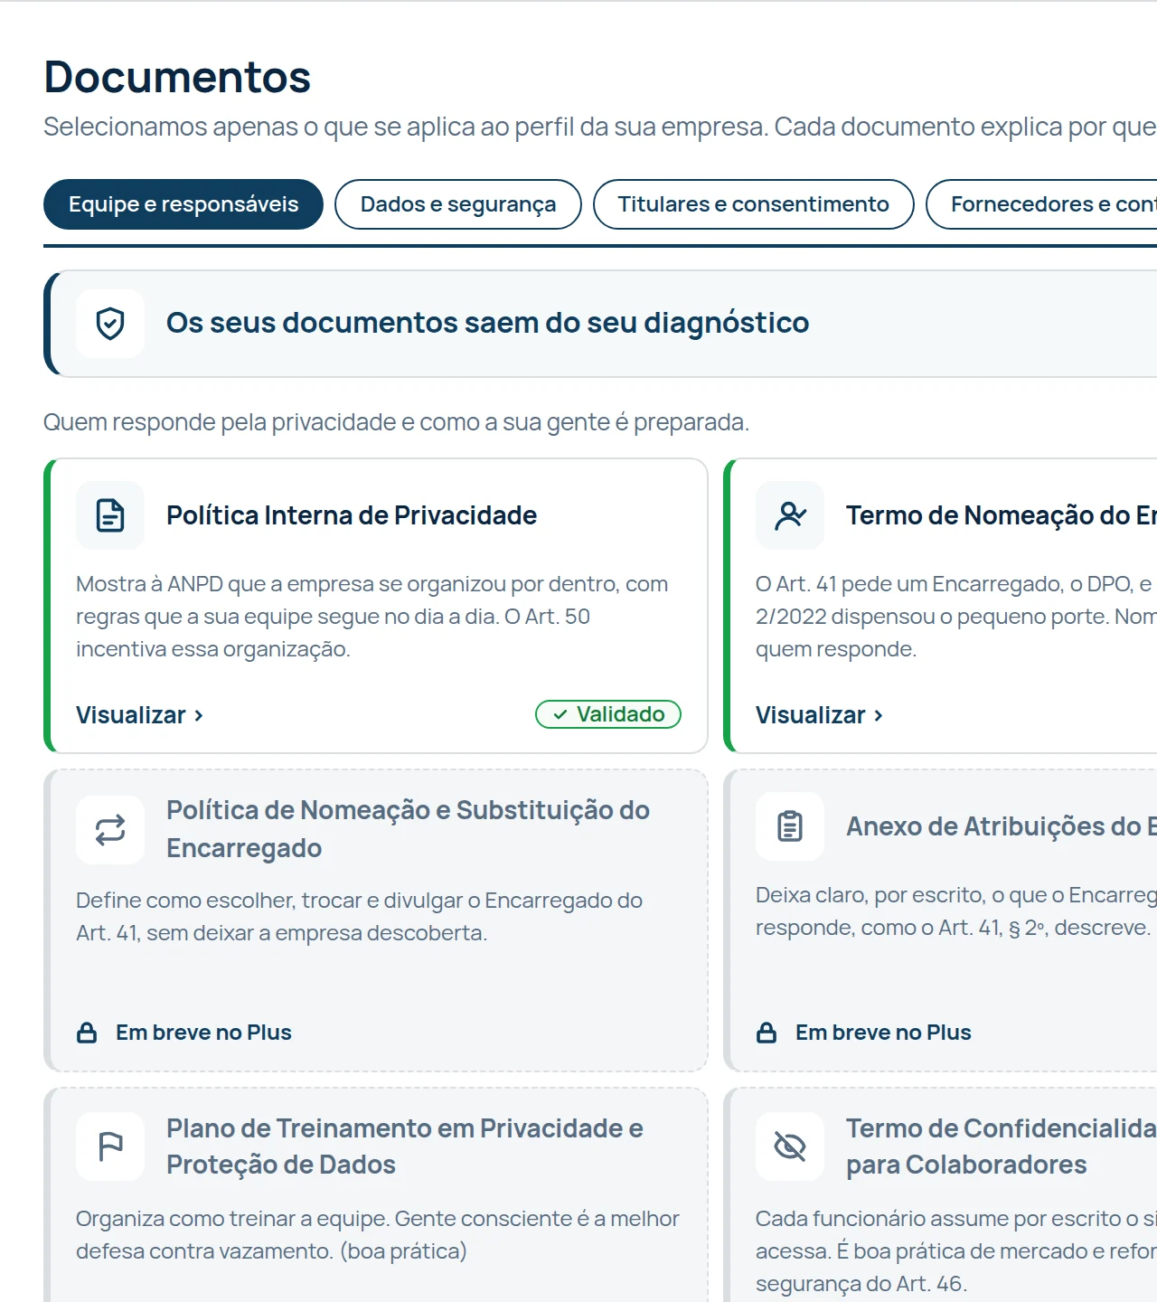Open the Titulares e consentimento tab
The height and width of the screenshot is (1302, 1157).
754,204
